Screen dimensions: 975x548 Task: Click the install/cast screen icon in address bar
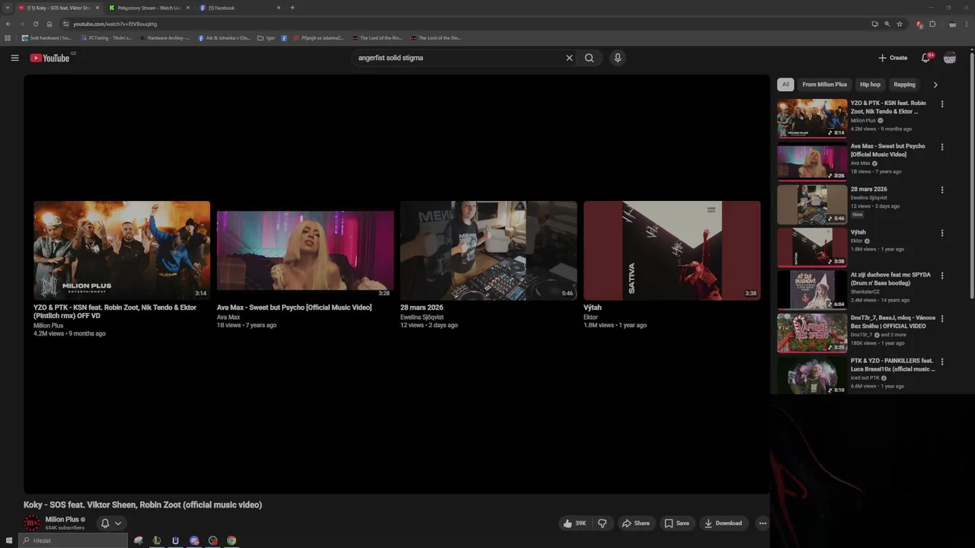pyautogui.click(x=874, y=24)
